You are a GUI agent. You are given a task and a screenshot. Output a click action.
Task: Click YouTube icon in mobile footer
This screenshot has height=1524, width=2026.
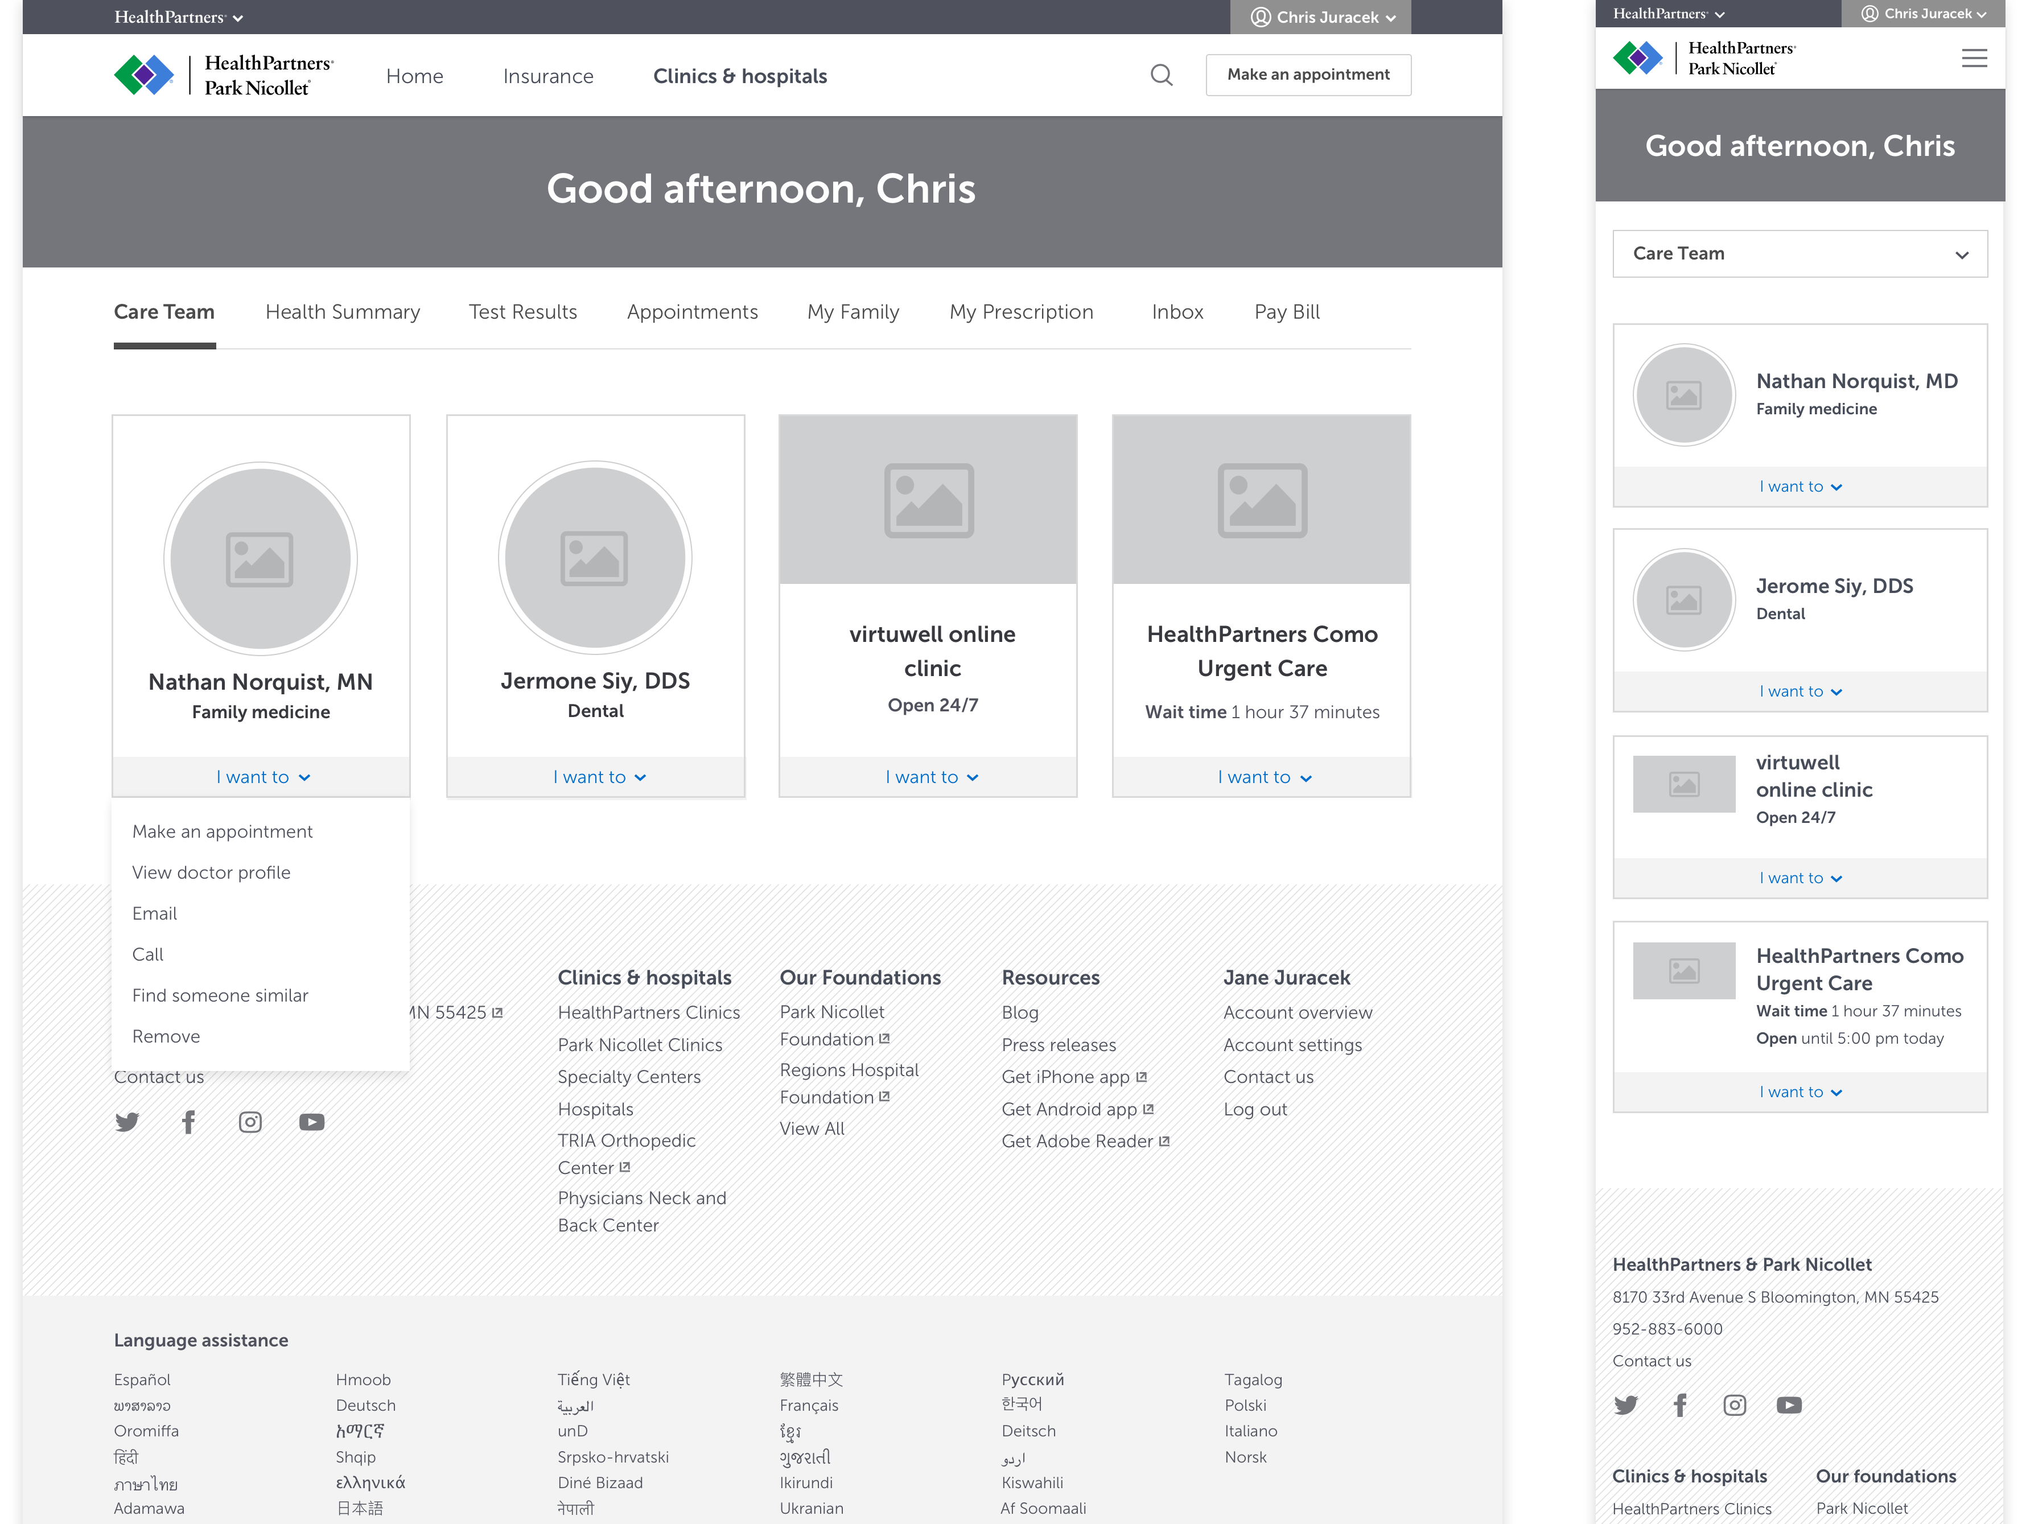click(1789, 1405)
